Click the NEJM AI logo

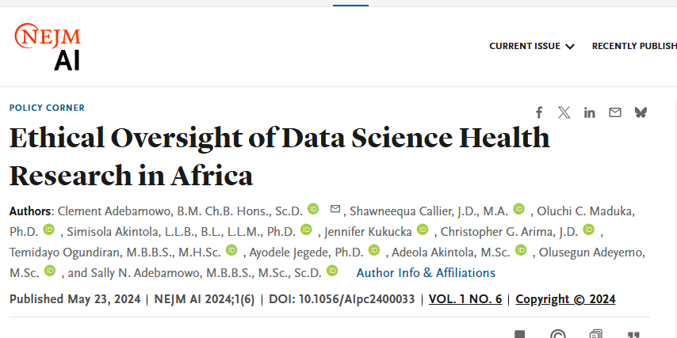pyautogui.click(x=48, y=46)
